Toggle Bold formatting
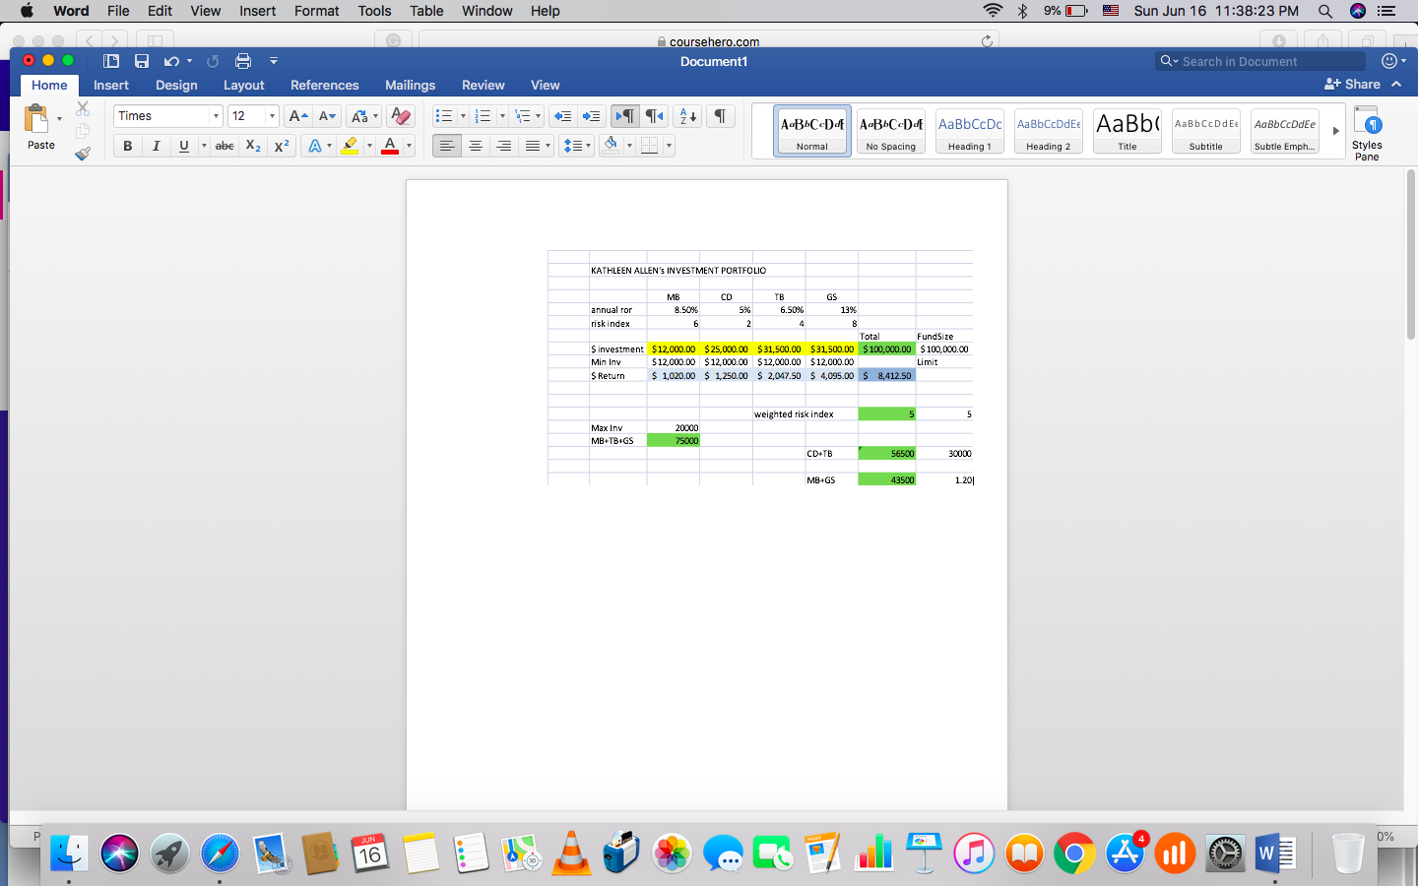The width and height of the screenshot is (1418, 886). (127, 146)
